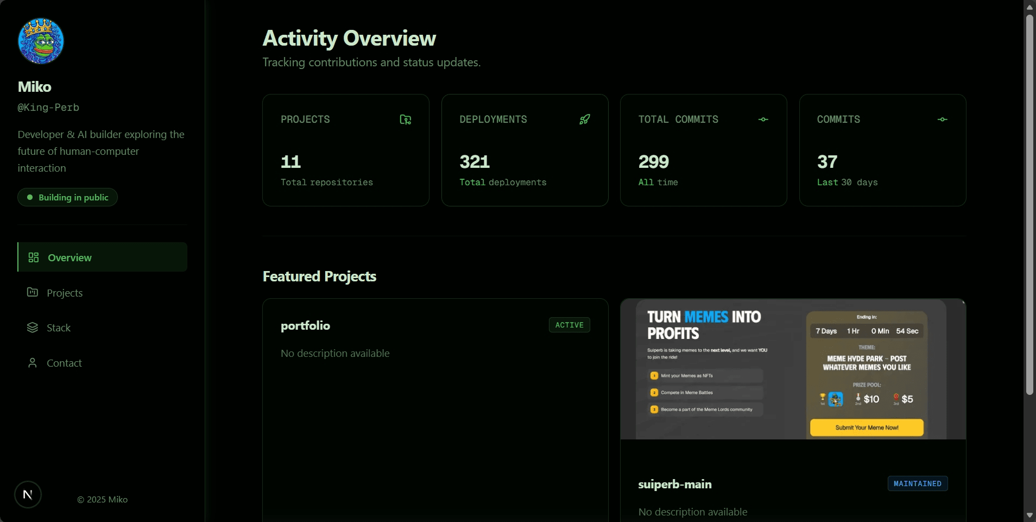Click the ACTIVE badge on the portfolio card
Viewport: 1036px width, 522px height.
pyautogui.click(x=569, y=325)
